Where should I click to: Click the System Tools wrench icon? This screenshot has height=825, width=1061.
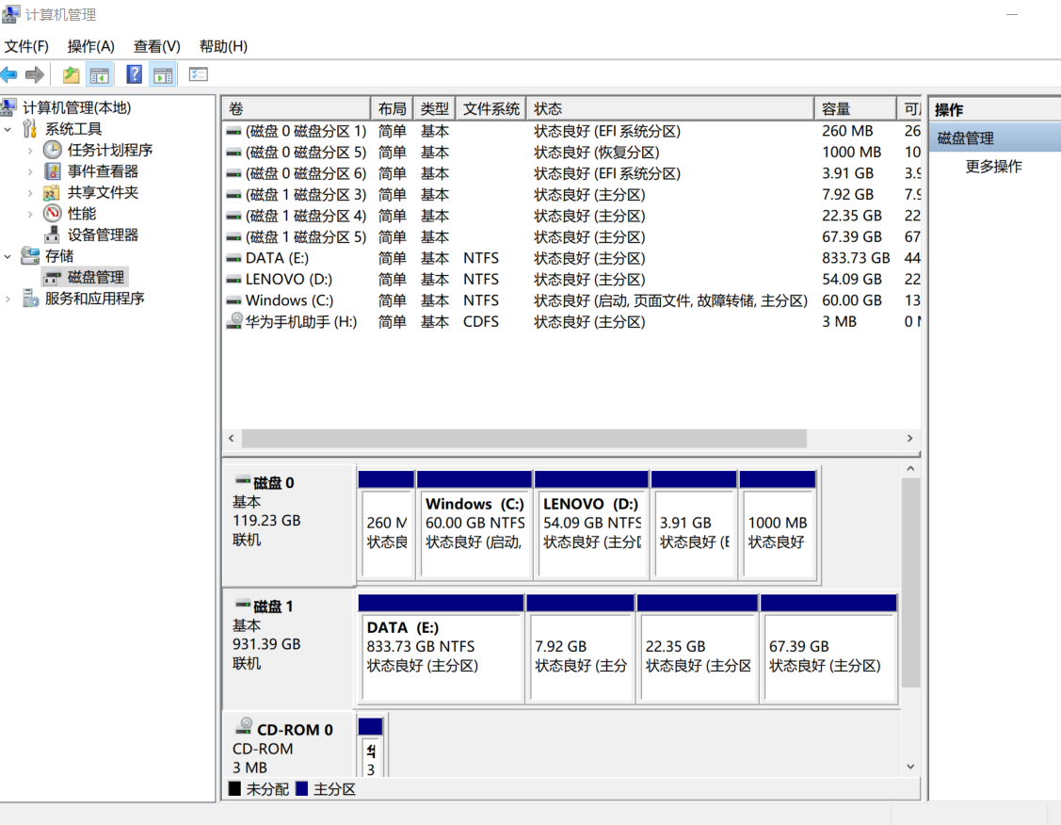(30, 129)
